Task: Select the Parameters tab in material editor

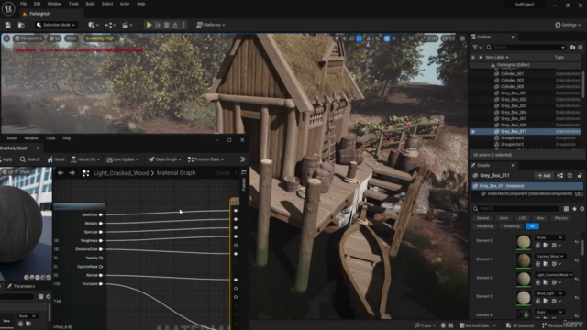Action: pyautogui.click(x=21, y=286)
